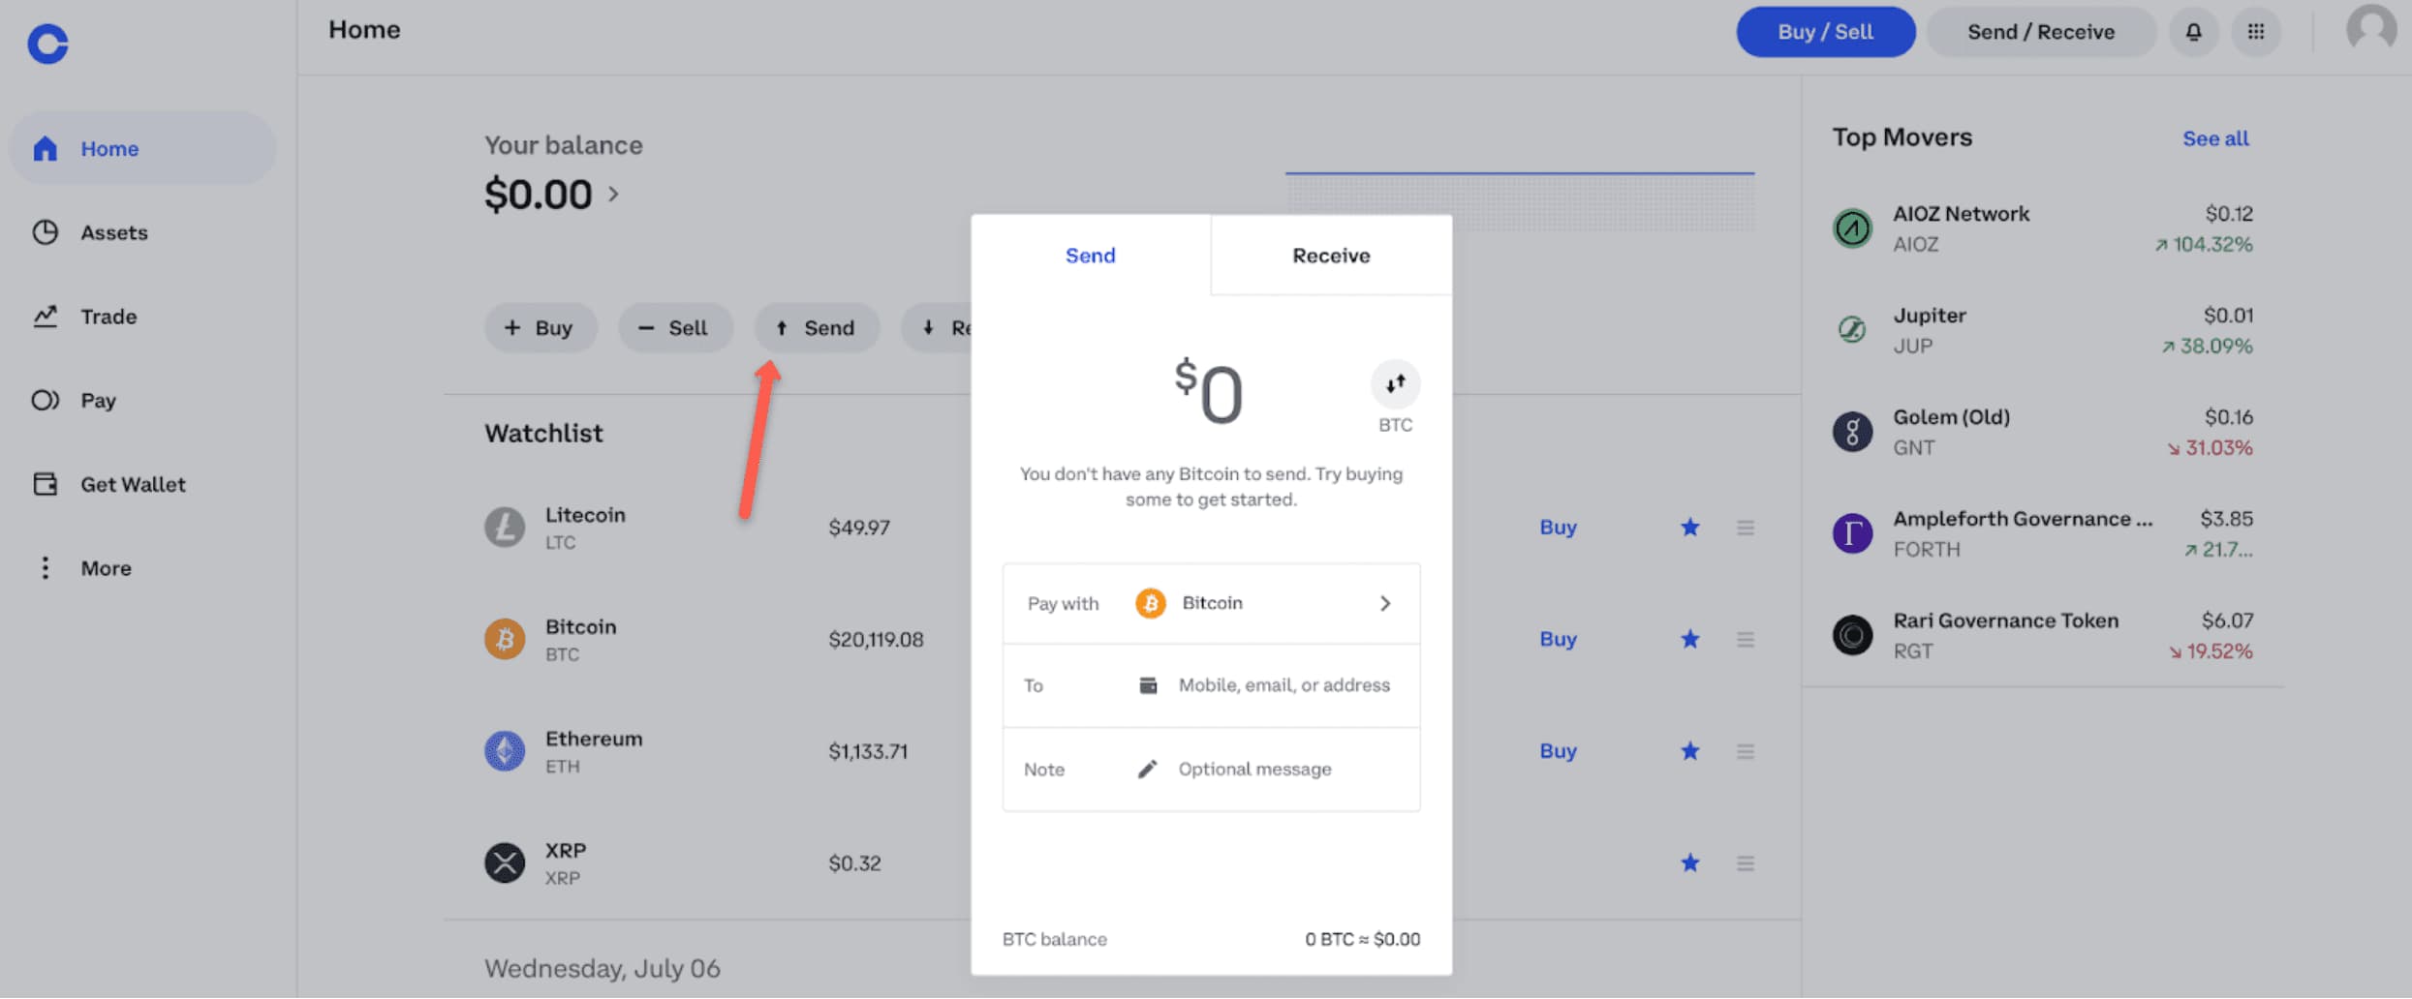Click the Ethereum price $1,133.71
The width and height of the screenshot is (2412, 999).
click(868, 751)
